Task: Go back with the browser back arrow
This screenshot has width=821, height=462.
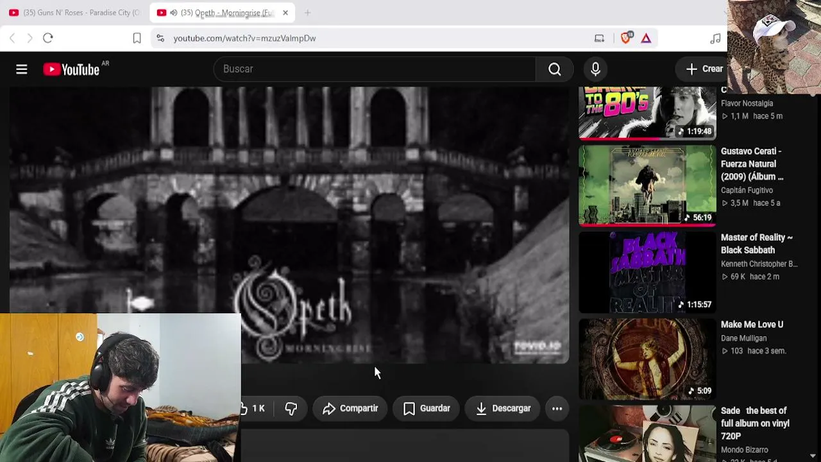Action: click(12, 38)
